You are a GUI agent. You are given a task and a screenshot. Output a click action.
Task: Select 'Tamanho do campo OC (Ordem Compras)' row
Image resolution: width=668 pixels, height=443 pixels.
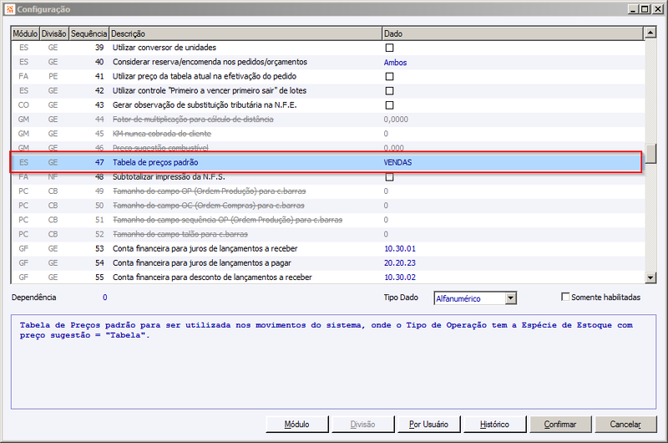[326, 206]
